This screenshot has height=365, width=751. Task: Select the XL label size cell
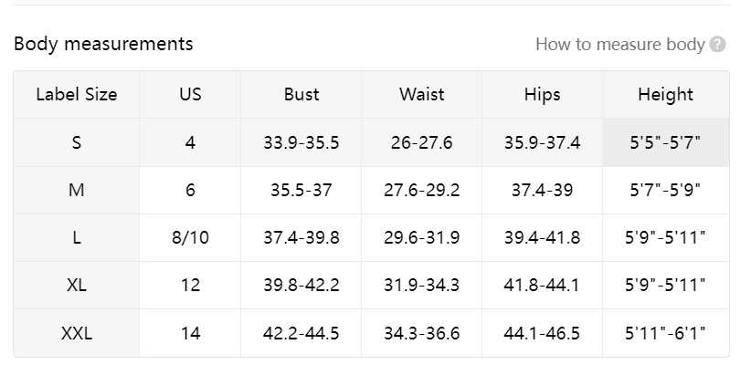pos(77,285)
